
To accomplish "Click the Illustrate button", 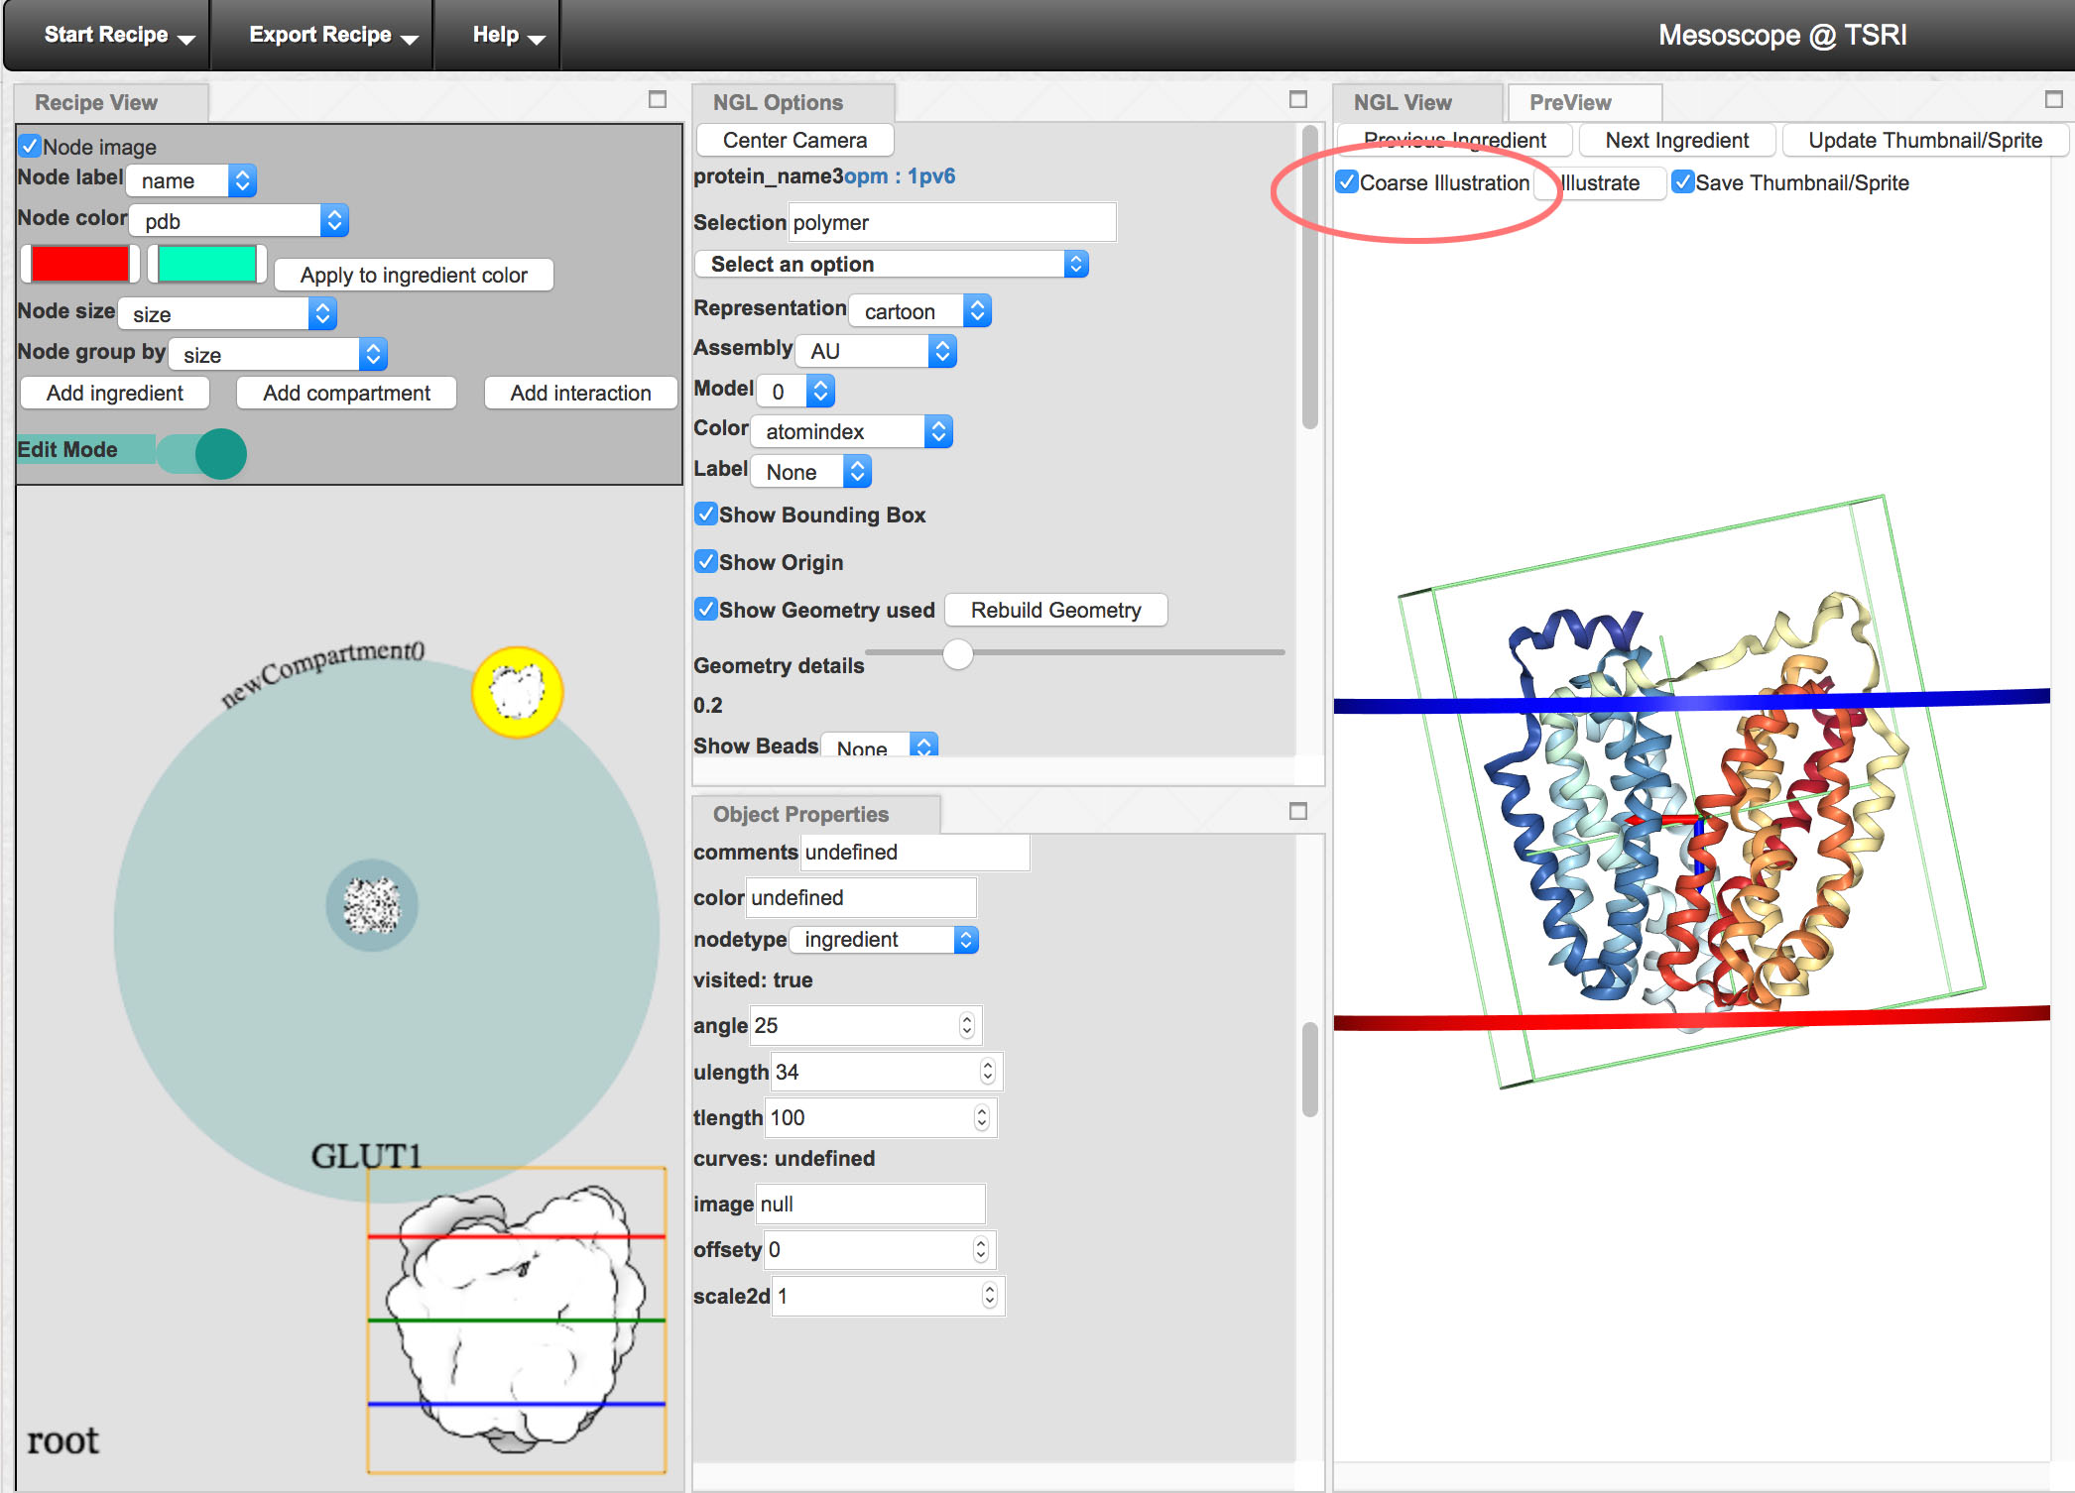I will 1600,183.
